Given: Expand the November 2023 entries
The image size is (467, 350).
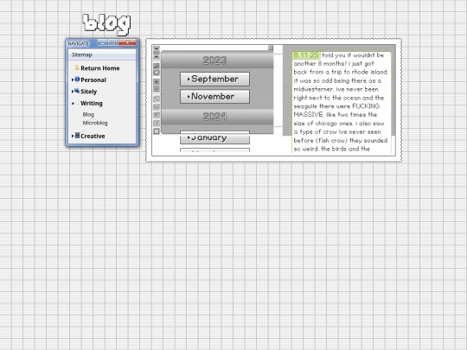Looking at the screenshot, I should [214, 97].
